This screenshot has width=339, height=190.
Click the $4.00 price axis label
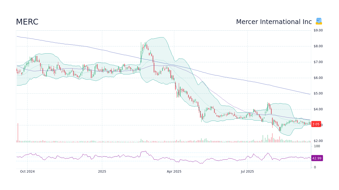(x=318, y=109)
